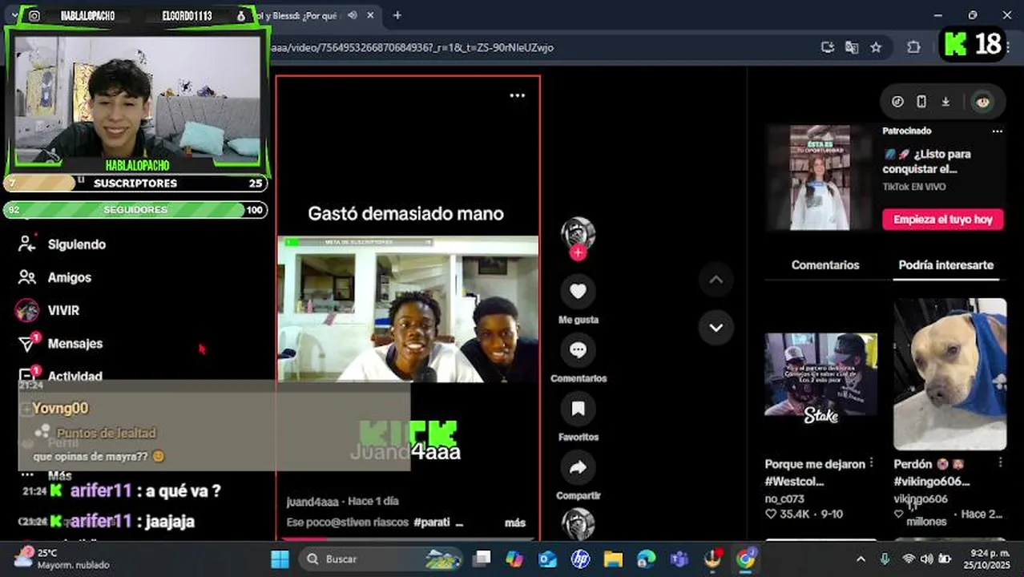Launch Microsoft Edge from the taskbar

[x=646, y=559]
